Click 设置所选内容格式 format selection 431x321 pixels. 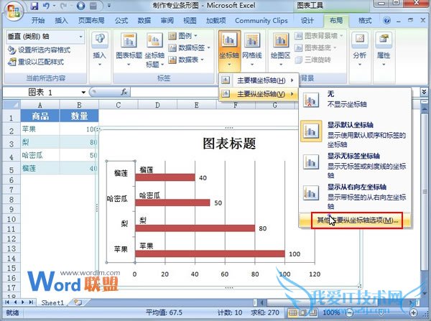(x=39, y=50)
